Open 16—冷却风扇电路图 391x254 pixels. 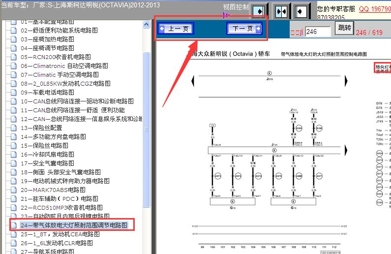47,155
